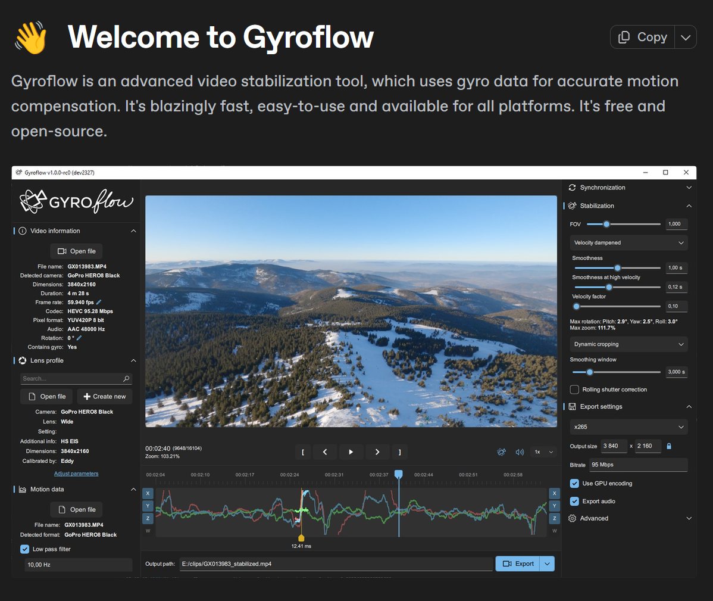Open the Dynamic cropping dropdown
The height and width of the screenshot is (601, 713).
click(628, 344)
